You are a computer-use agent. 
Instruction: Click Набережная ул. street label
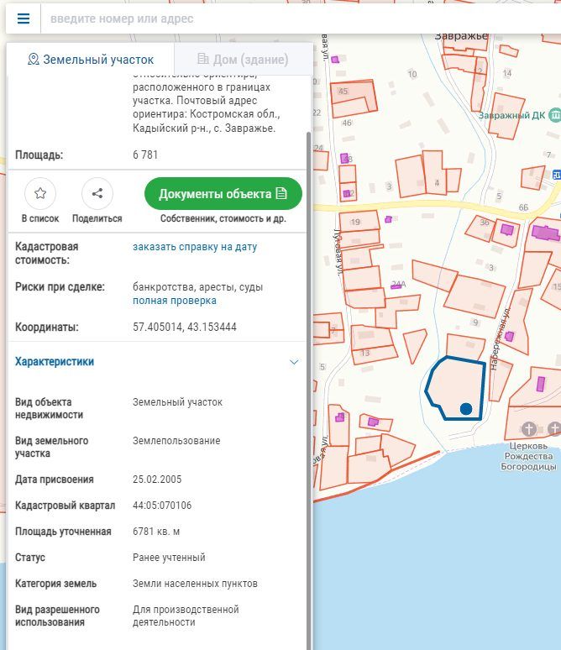click(x=501, y=338)
